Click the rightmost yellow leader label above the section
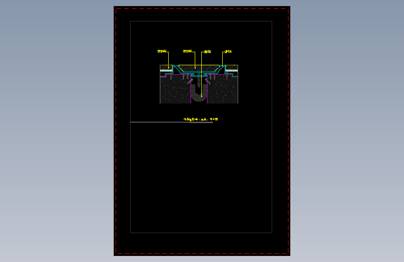Viewport: 404px width, 262px height. 228,52
